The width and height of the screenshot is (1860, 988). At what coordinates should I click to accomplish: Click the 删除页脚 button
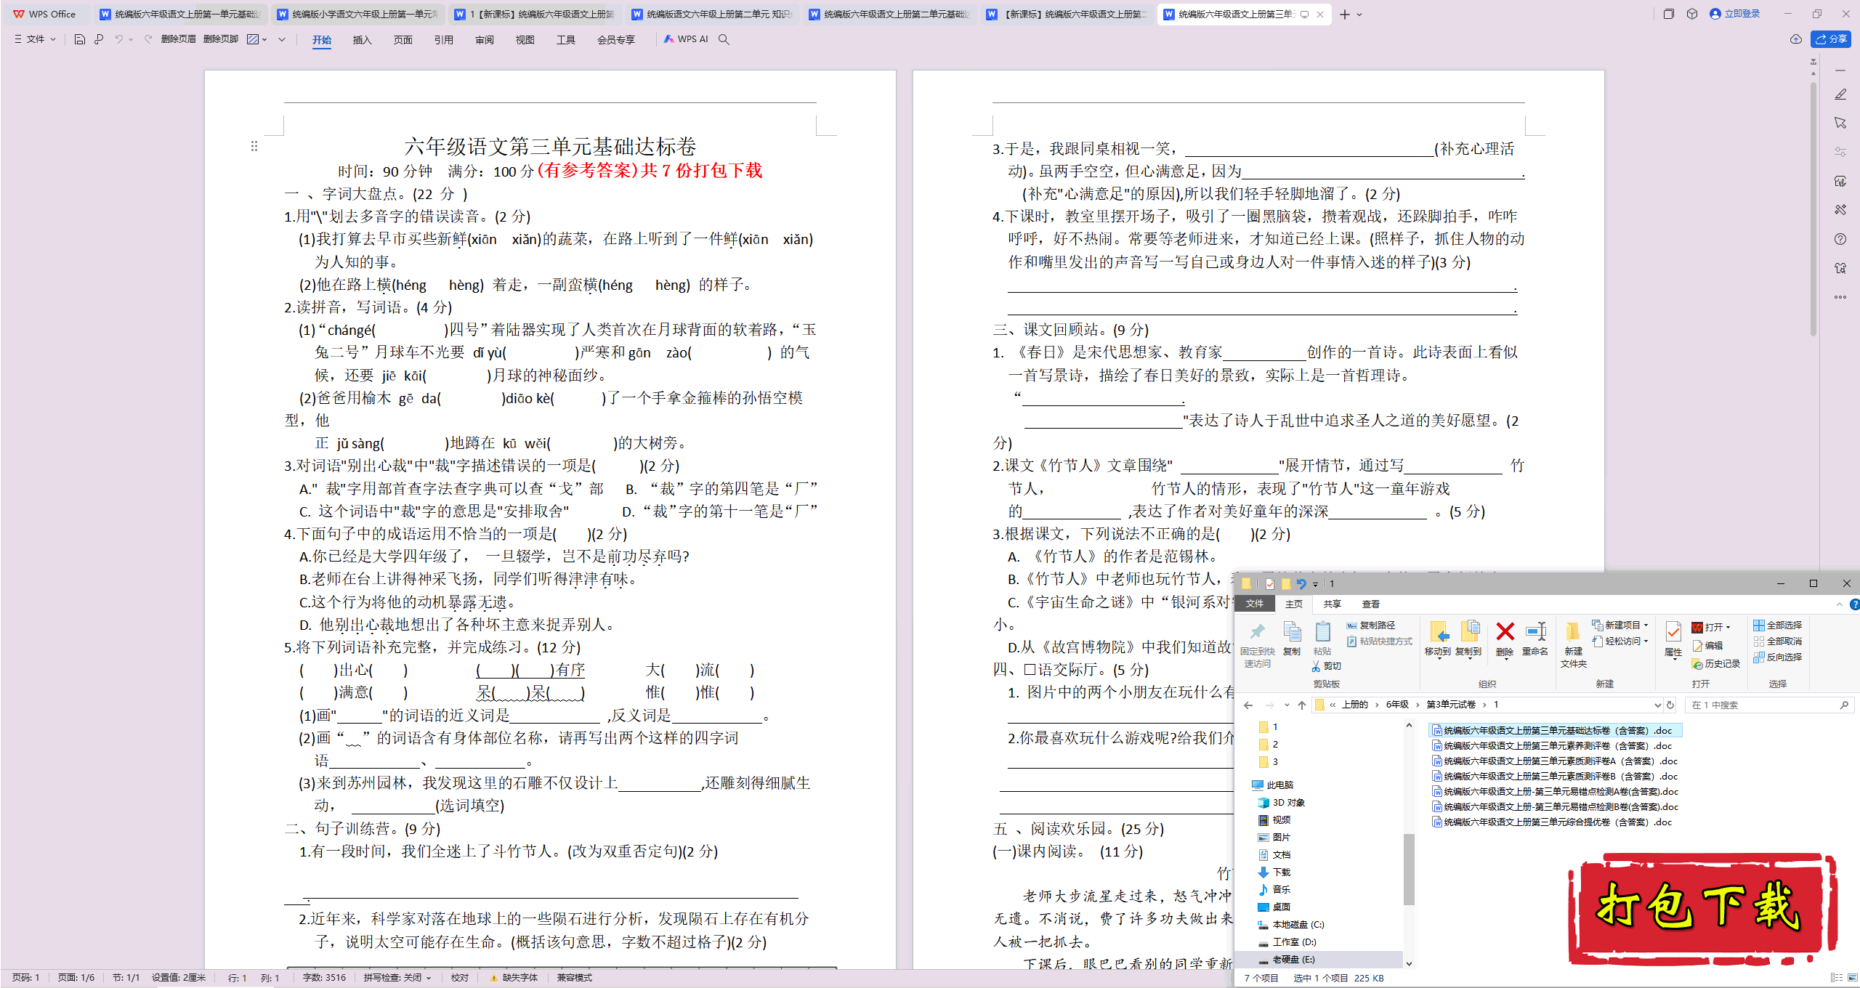click(x=221, y=39)
